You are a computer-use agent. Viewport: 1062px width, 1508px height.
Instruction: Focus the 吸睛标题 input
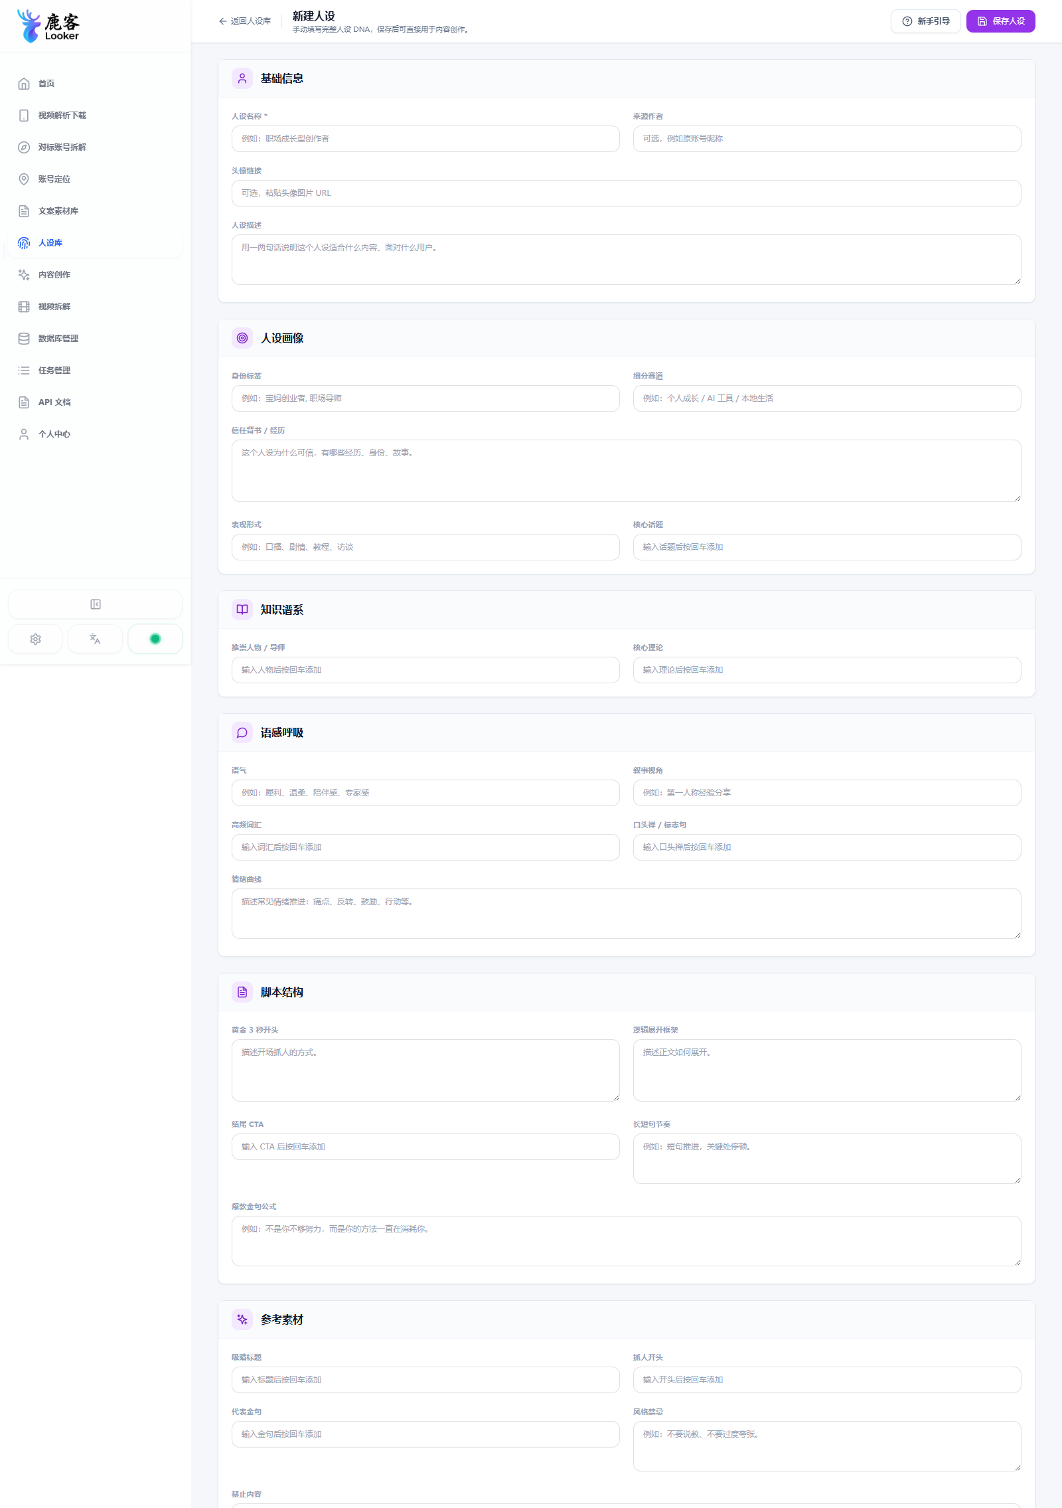point(425,1380)
